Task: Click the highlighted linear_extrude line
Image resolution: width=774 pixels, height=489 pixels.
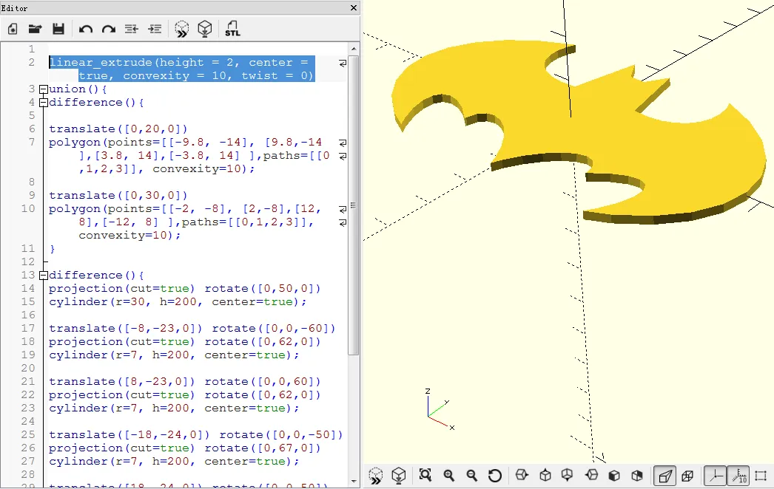Action: tap(181, 69)
